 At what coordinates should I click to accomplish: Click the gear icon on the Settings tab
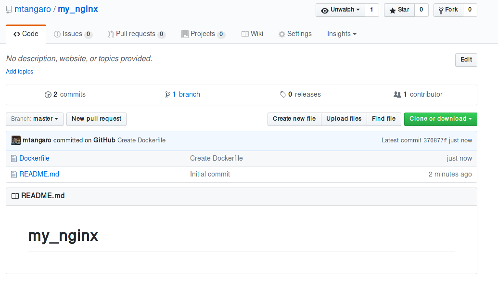281,34
